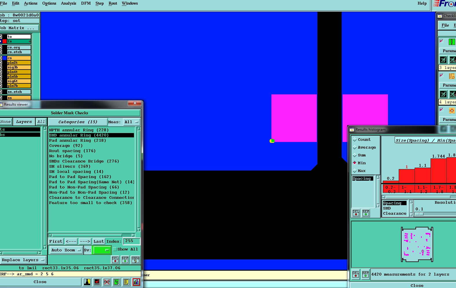
Task: Open the Edit menu
Action: (x=16, y=3)
